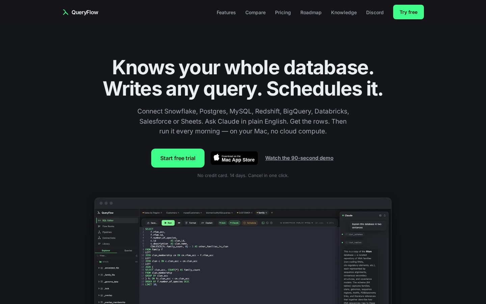Click the Try free button
The height and width of the screenshot is (304, 486).
(408, 12)
